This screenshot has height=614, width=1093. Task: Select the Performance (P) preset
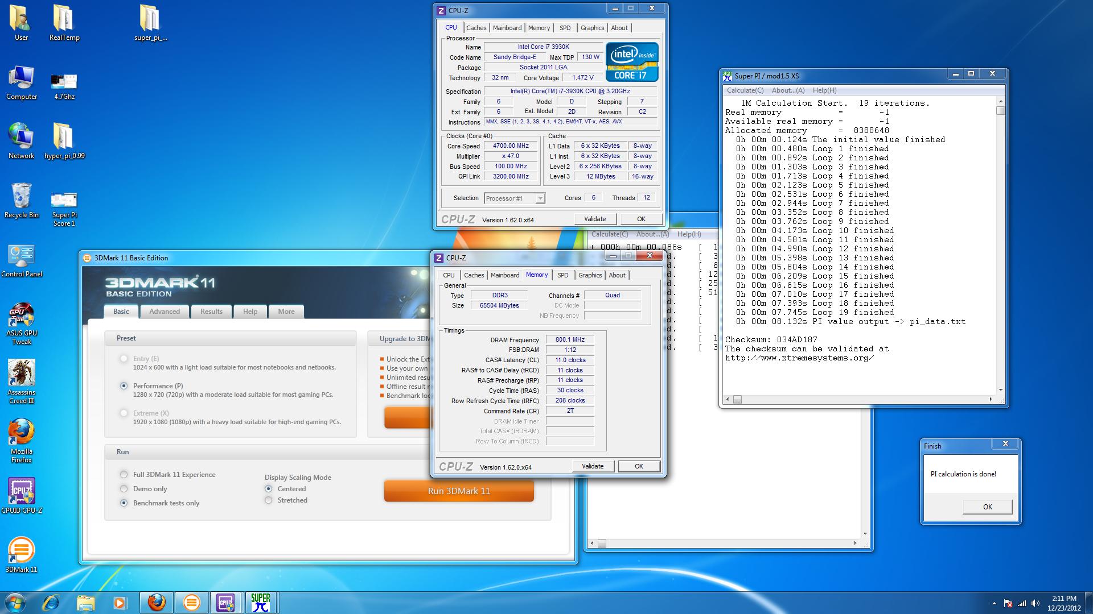124,385
